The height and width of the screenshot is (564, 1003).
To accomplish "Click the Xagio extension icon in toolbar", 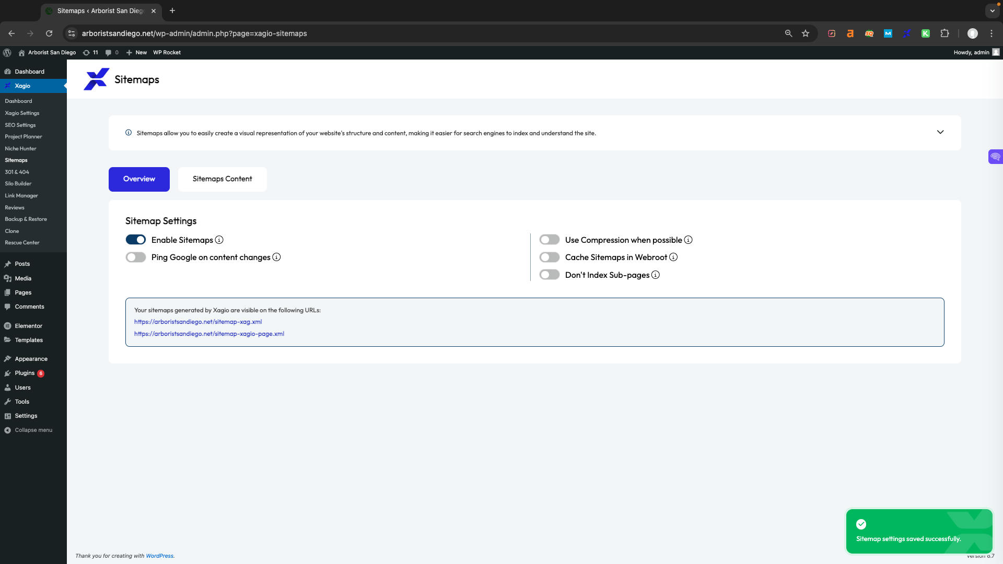I will click(907, 33).
